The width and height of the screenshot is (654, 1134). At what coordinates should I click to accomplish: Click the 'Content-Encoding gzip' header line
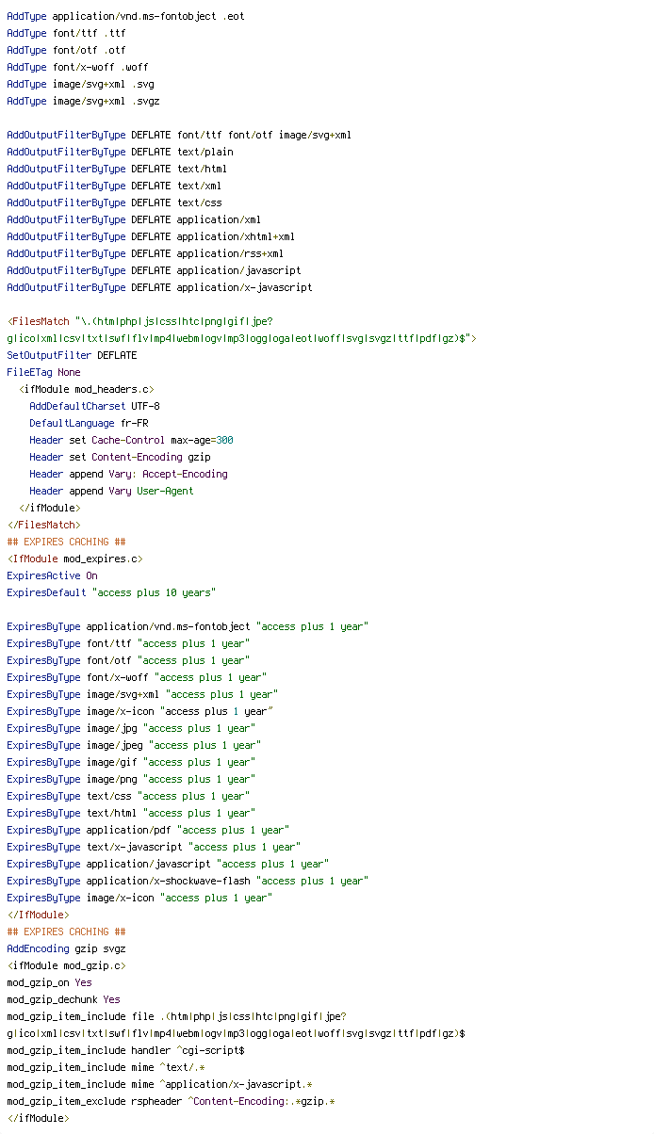(120, 457)
